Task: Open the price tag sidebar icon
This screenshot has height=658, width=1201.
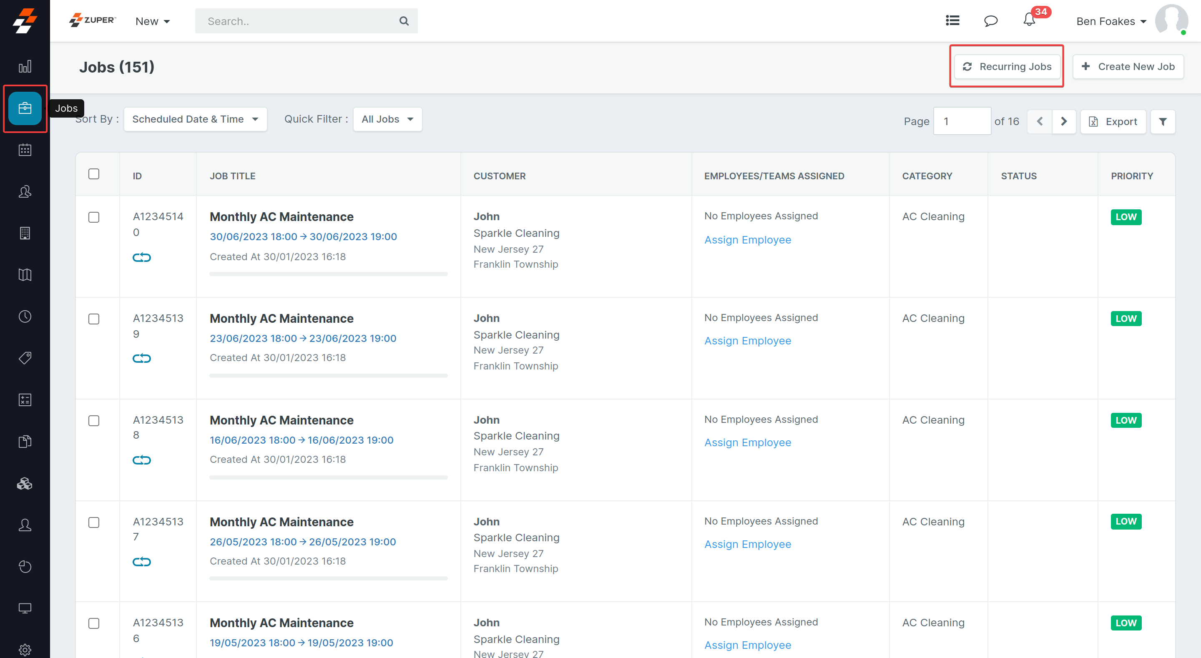Action: (25, 358)
